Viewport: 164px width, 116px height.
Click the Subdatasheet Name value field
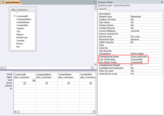146,56
